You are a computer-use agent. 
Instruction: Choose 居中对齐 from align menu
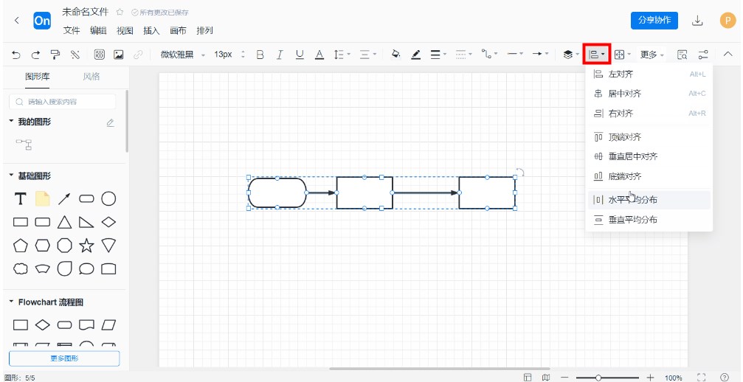[x=649, y=94]
